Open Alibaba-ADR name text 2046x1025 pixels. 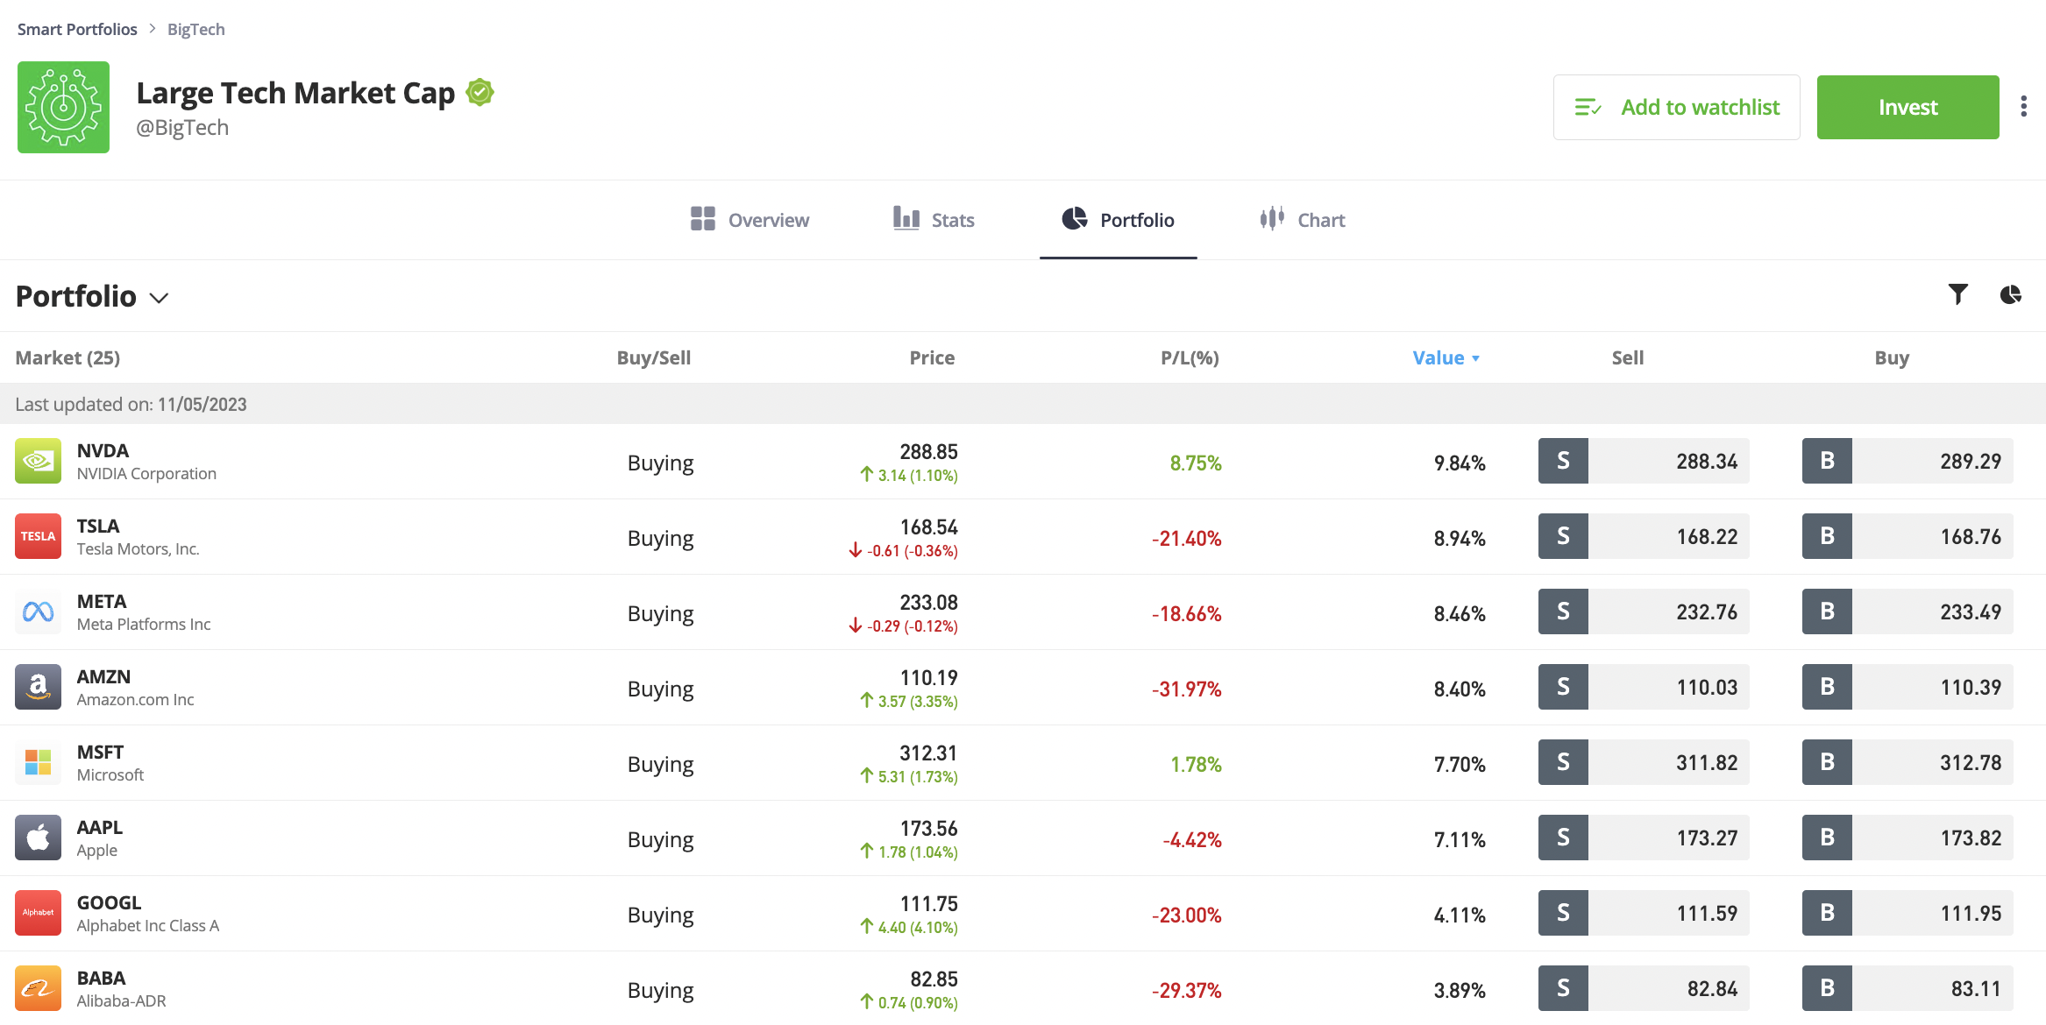[x=121, y=1001]
